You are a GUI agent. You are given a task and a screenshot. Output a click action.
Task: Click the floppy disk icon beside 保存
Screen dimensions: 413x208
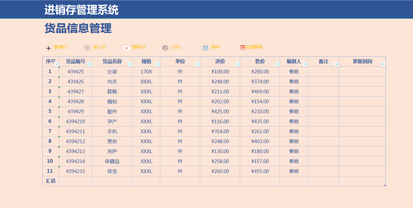tap(205, 47)
